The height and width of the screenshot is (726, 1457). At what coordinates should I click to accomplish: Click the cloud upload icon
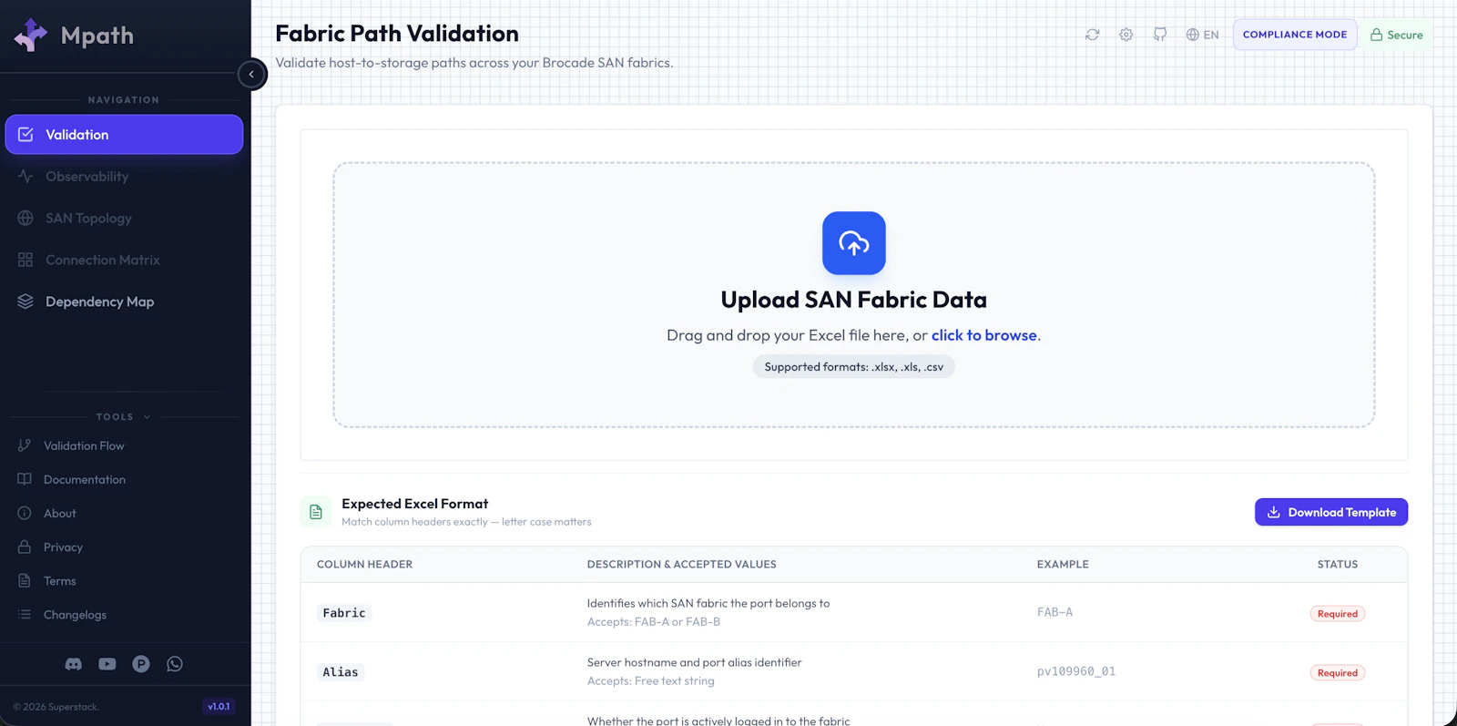click(854, 243)
